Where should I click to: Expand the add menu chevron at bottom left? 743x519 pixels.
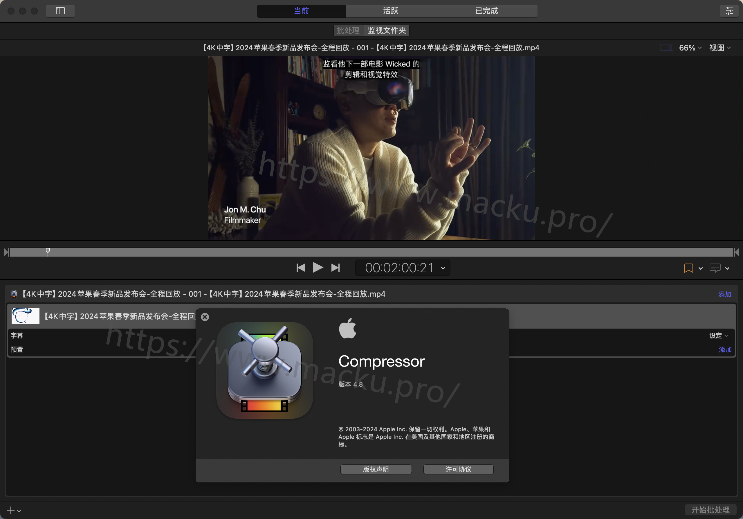(19, 511)
